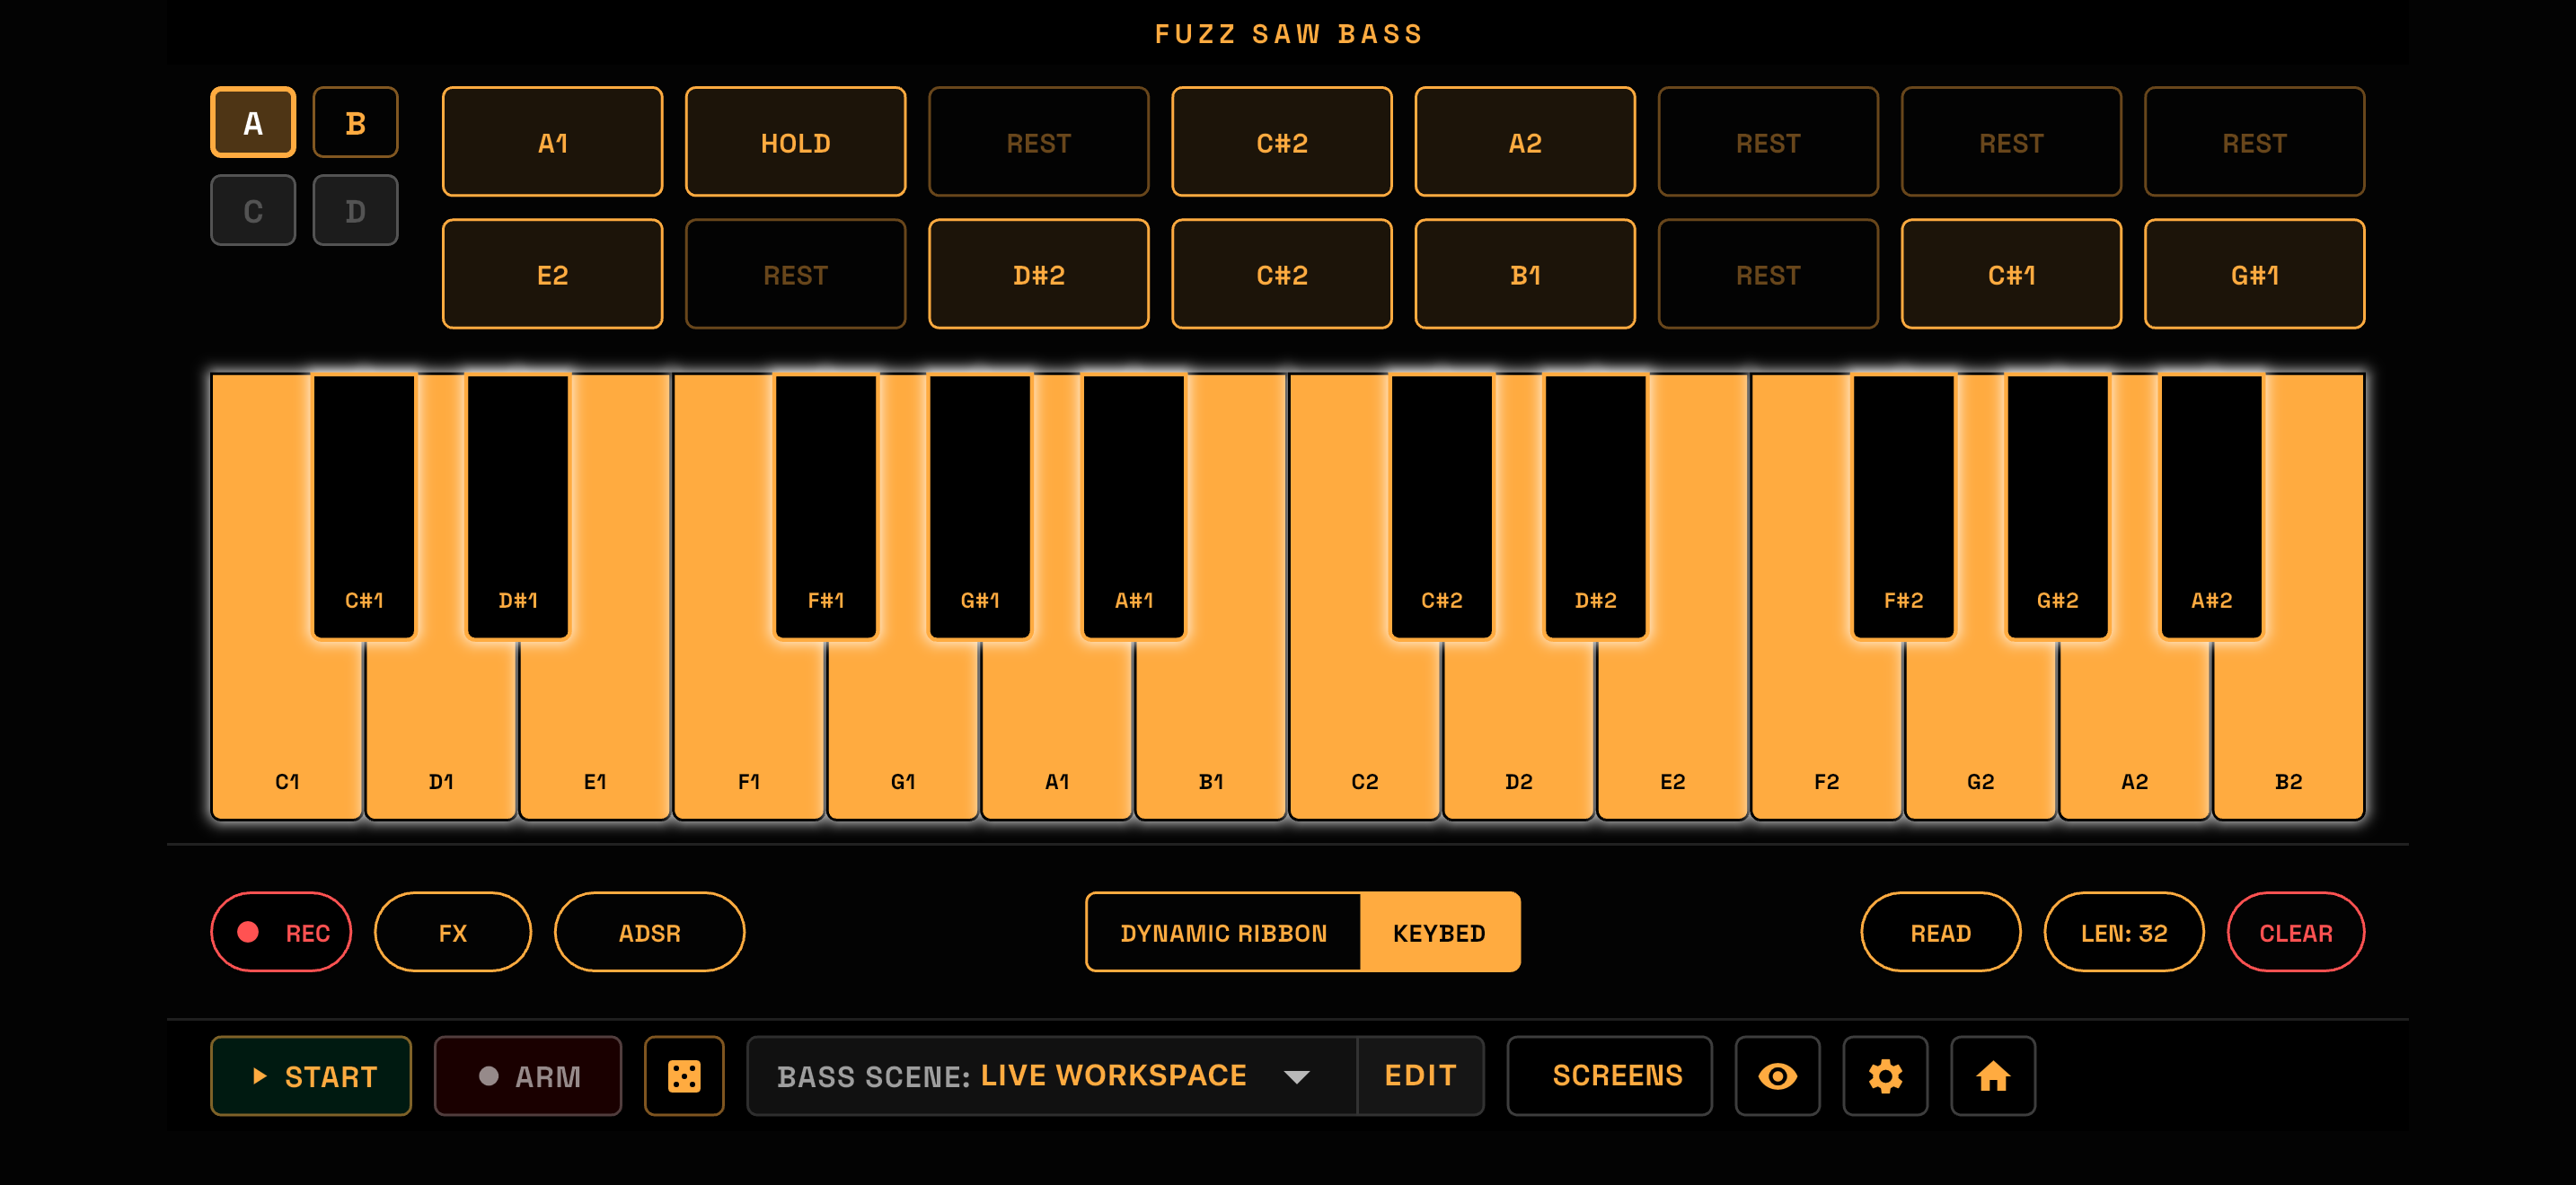Play the F2 white key
The height and width of the screenshot is (1185, 2576).
click(1827, 729)
